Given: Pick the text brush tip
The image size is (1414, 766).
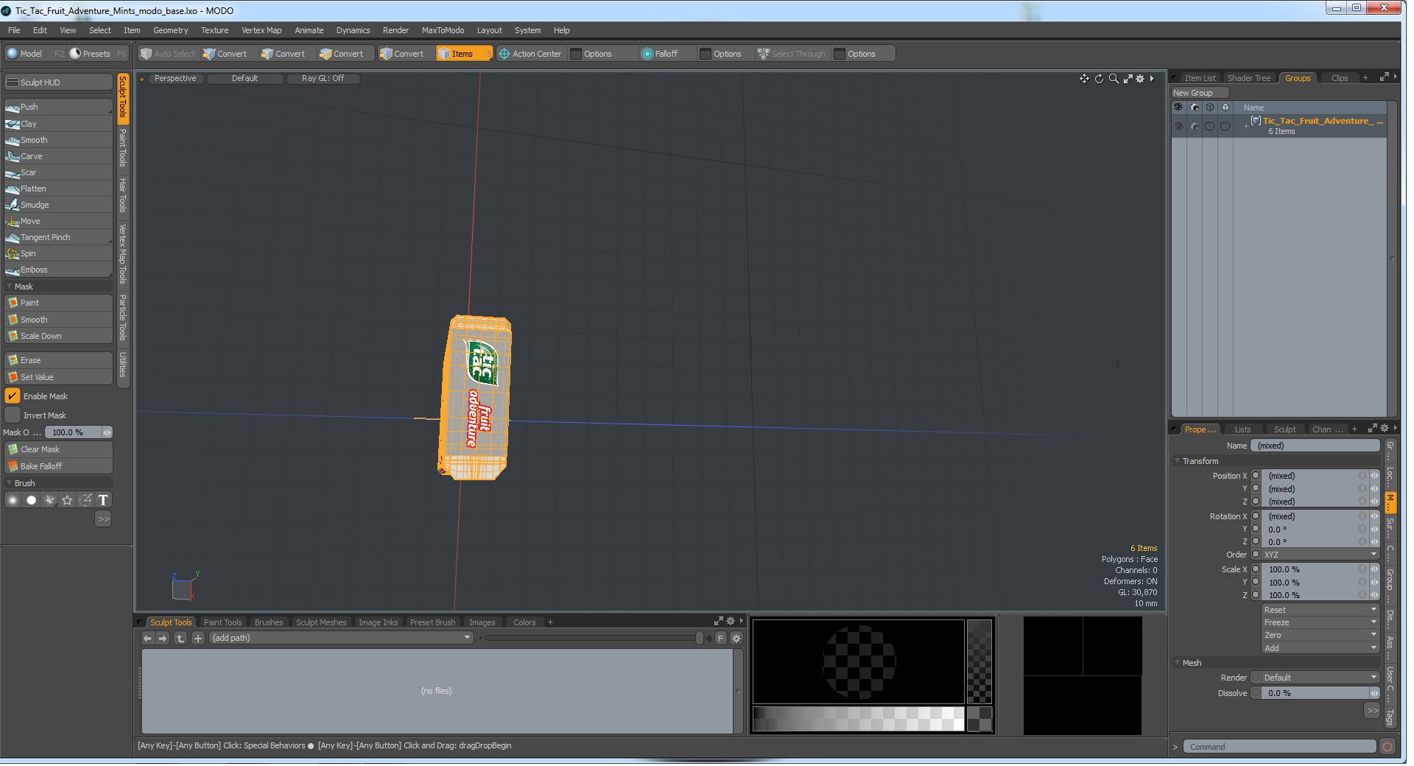Looking at the screenshot, I should point(103,501).
